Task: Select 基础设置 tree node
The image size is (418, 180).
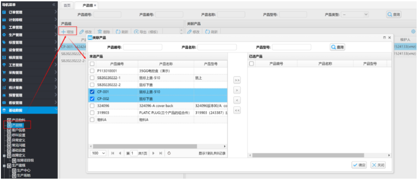Action: click(x=18, y=150)
